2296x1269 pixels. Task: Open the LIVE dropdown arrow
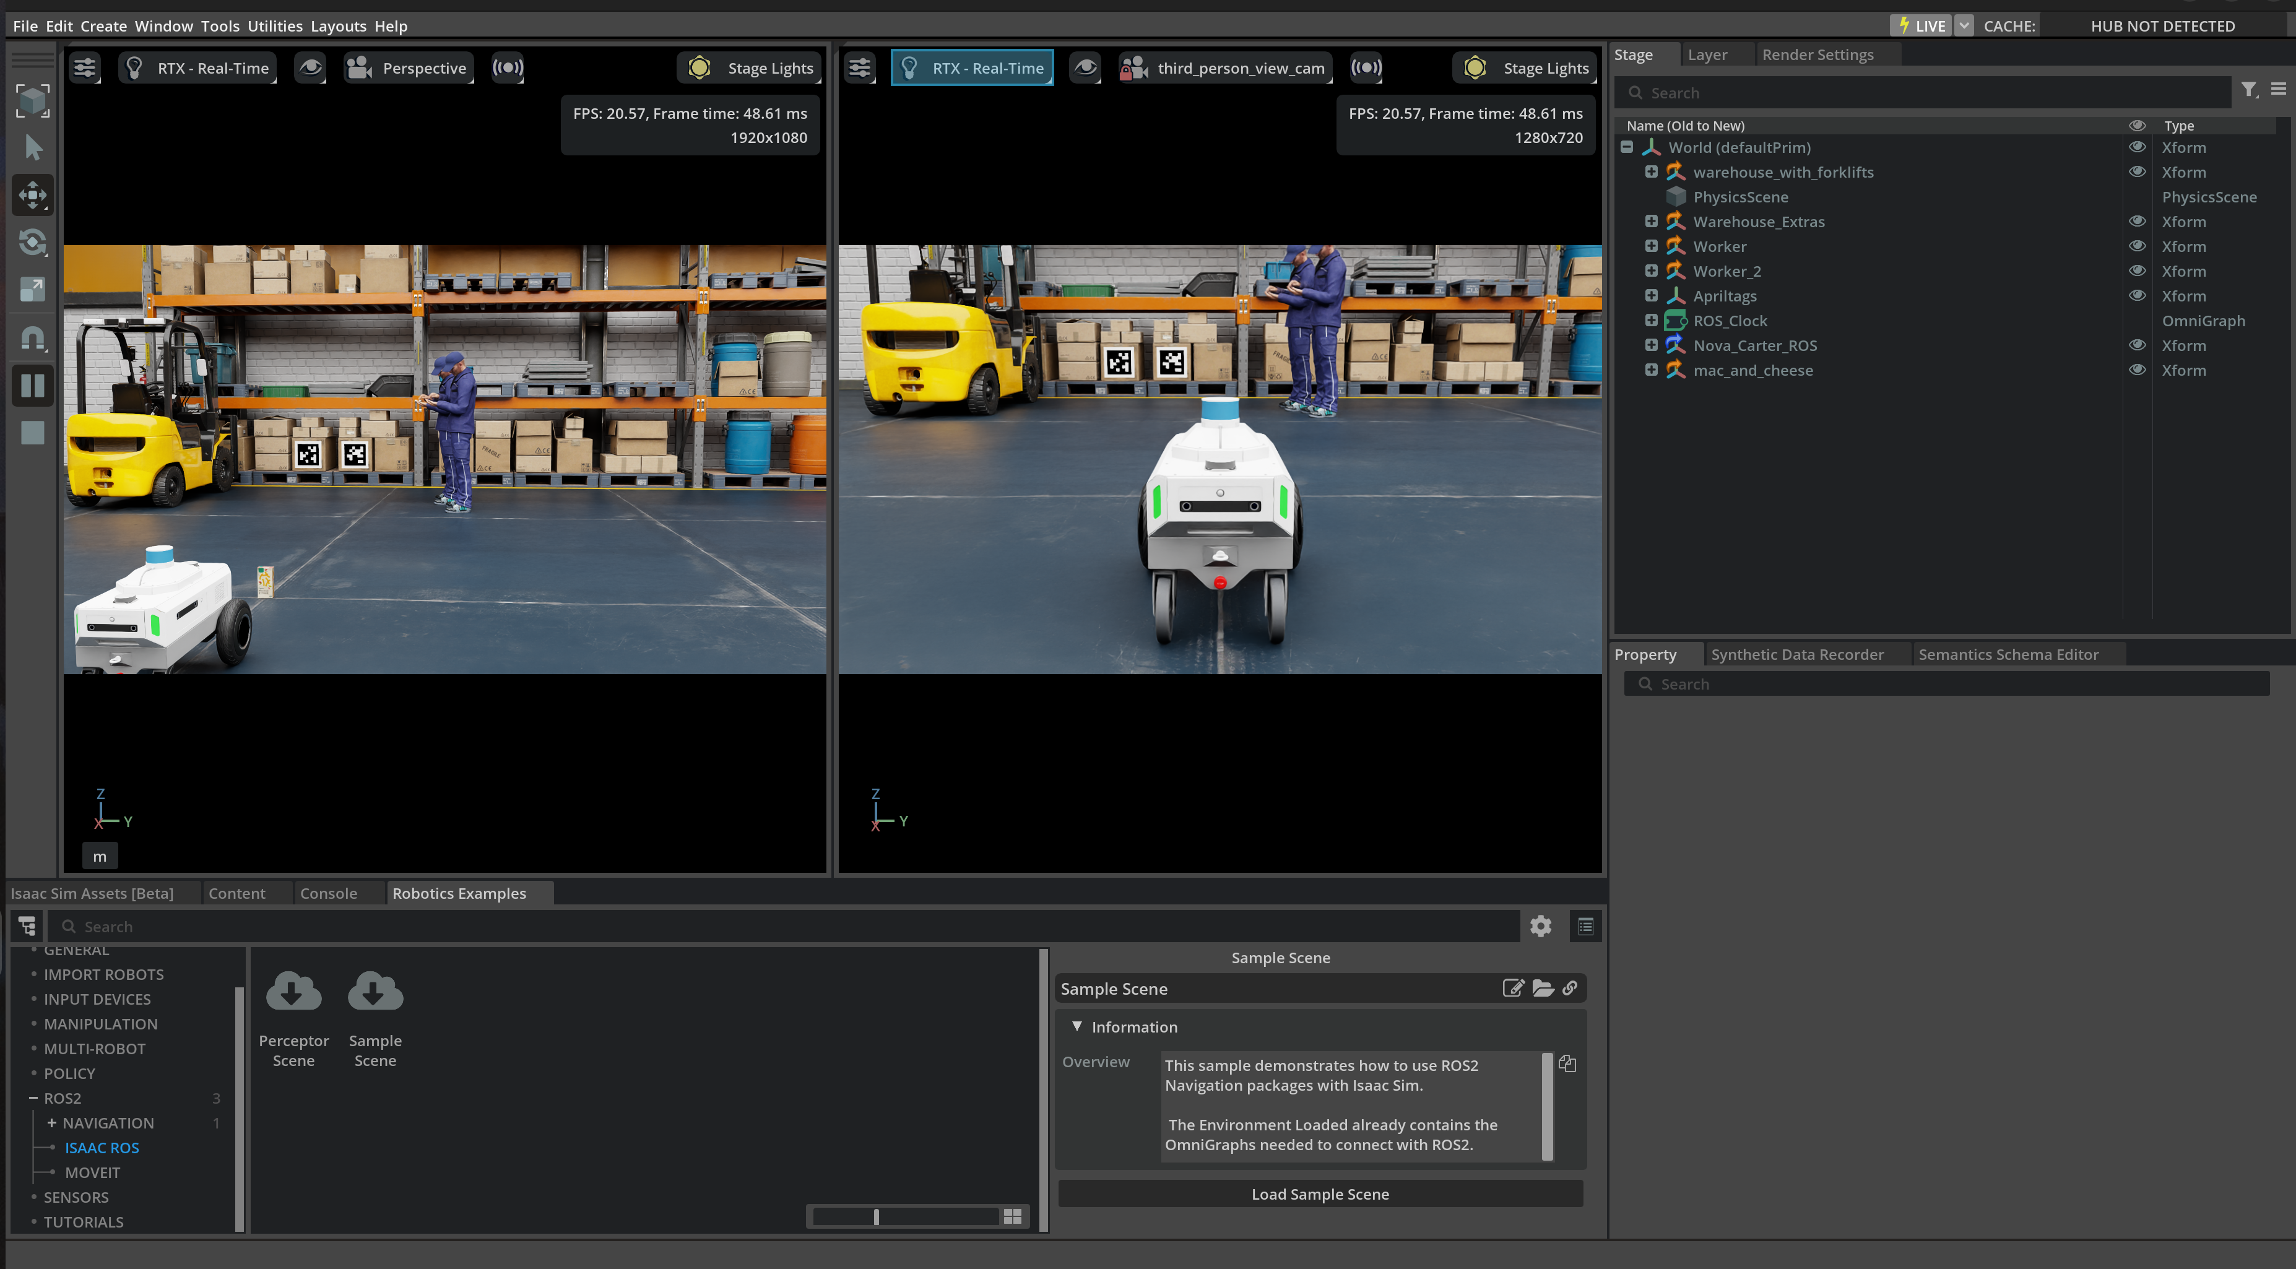coord(1964,26)
